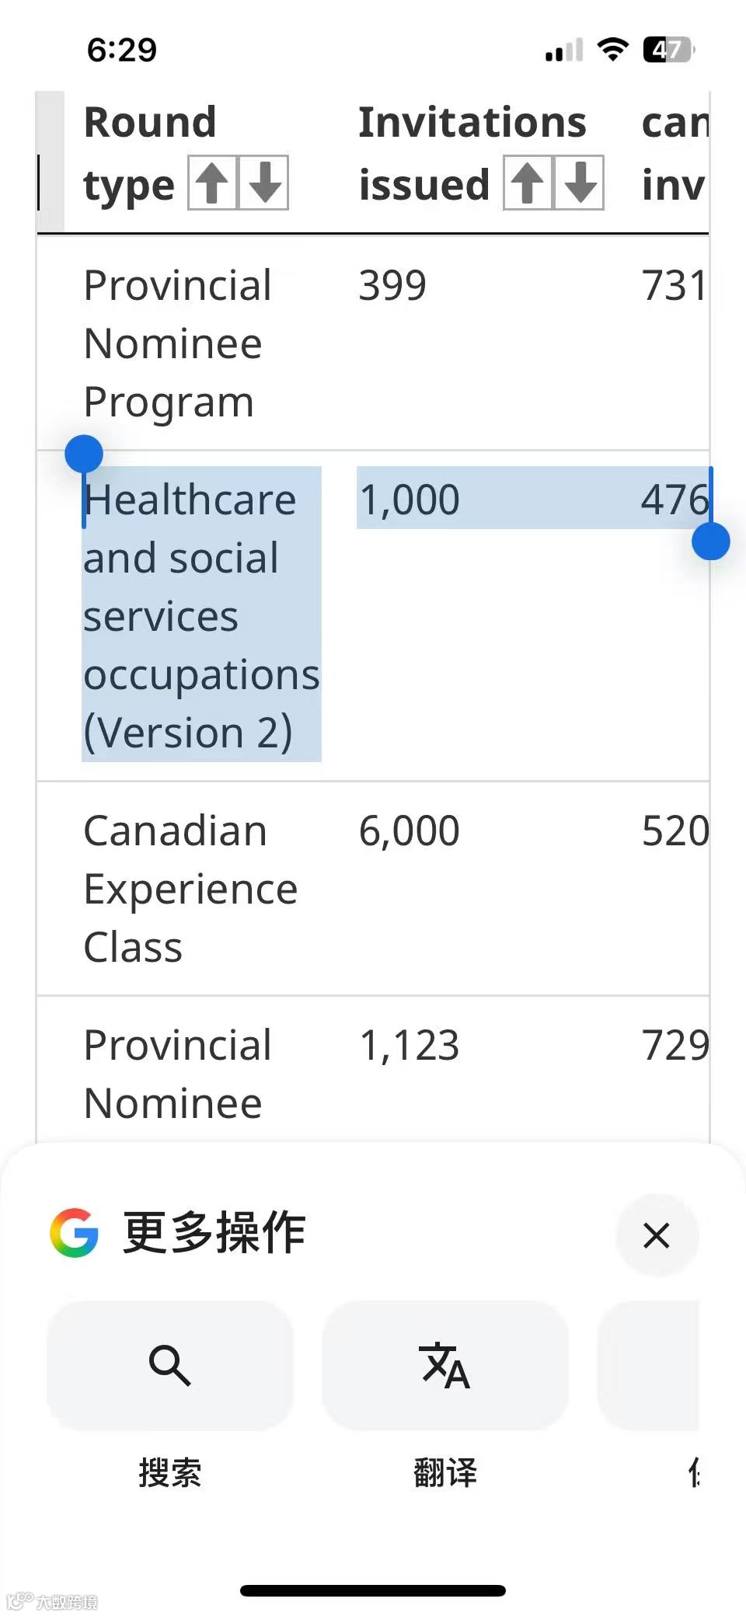Screen dimensions: 746x1616
Task: Sort Round type column ascending
Action: tap(212, 183)
